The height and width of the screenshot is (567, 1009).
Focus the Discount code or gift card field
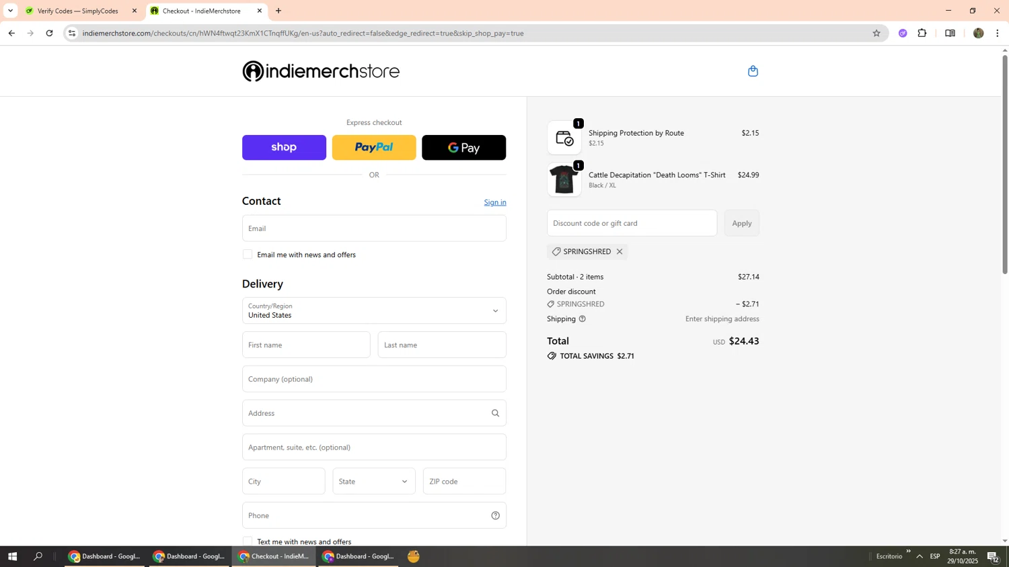(632, 223)
